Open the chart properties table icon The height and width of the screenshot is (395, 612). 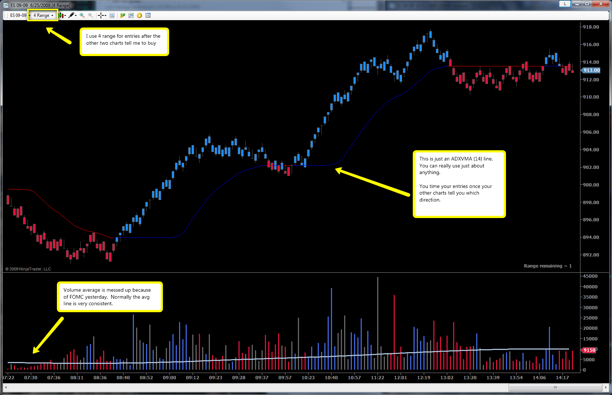point(148,15)
